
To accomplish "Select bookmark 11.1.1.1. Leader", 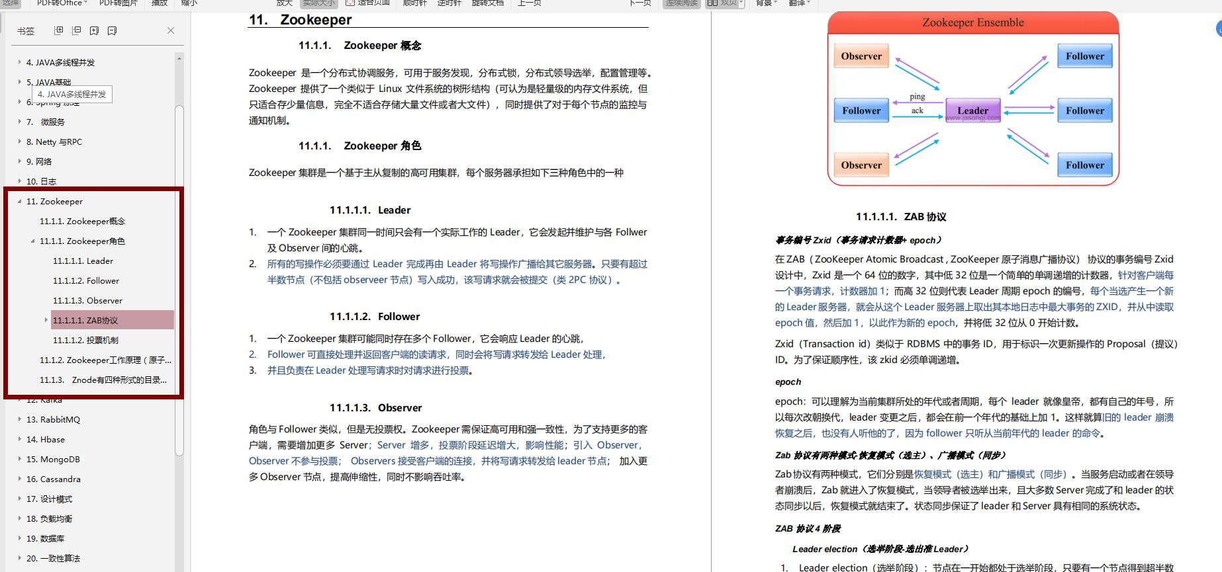I will 83,261.
